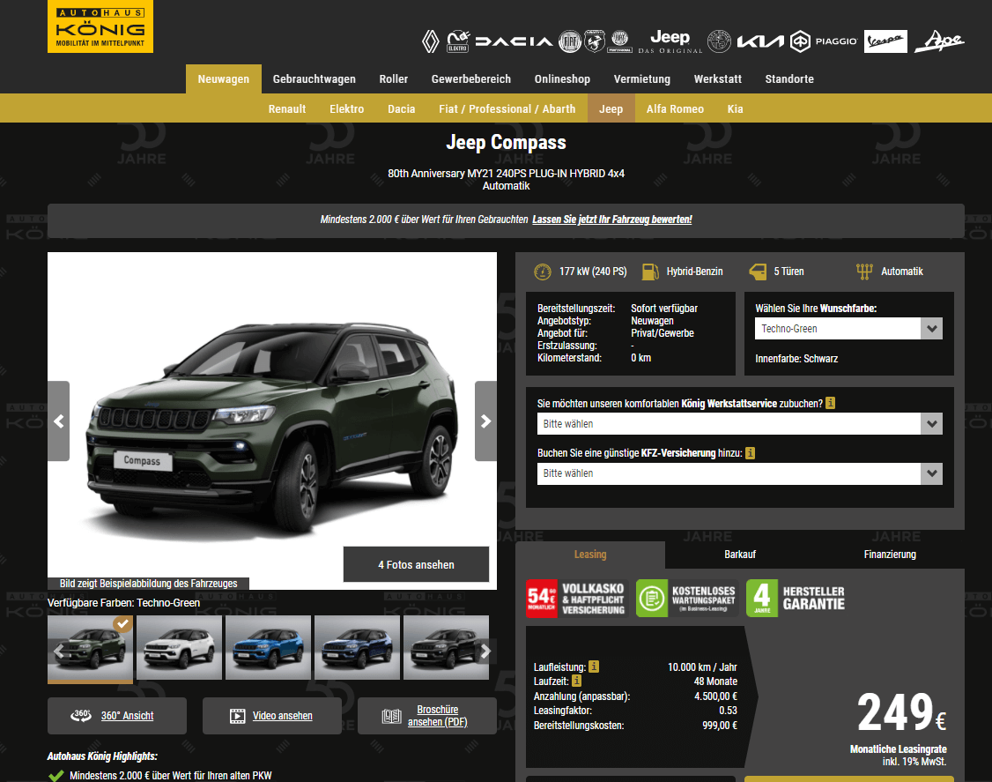Click the 'Video ansehen' button
This screenshot has width=992, height=782.
(272, 716)
